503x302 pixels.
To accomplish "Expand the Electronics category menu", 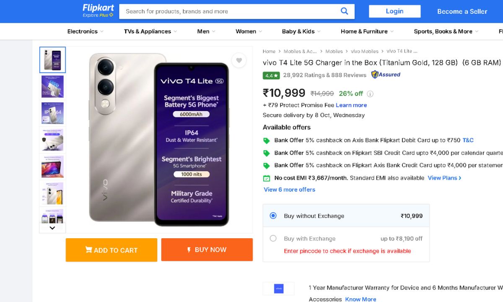I will 85,31.
